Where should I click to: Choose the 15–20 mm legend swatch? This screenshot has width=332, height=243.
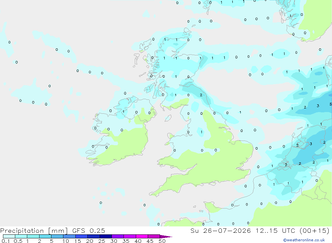pyautogui.click(x=81, y=236)
